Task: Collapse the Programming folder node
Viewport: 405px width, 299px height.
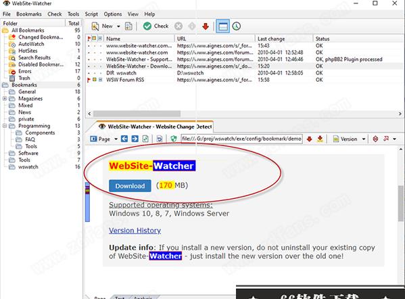Action: tap(5, 126)
